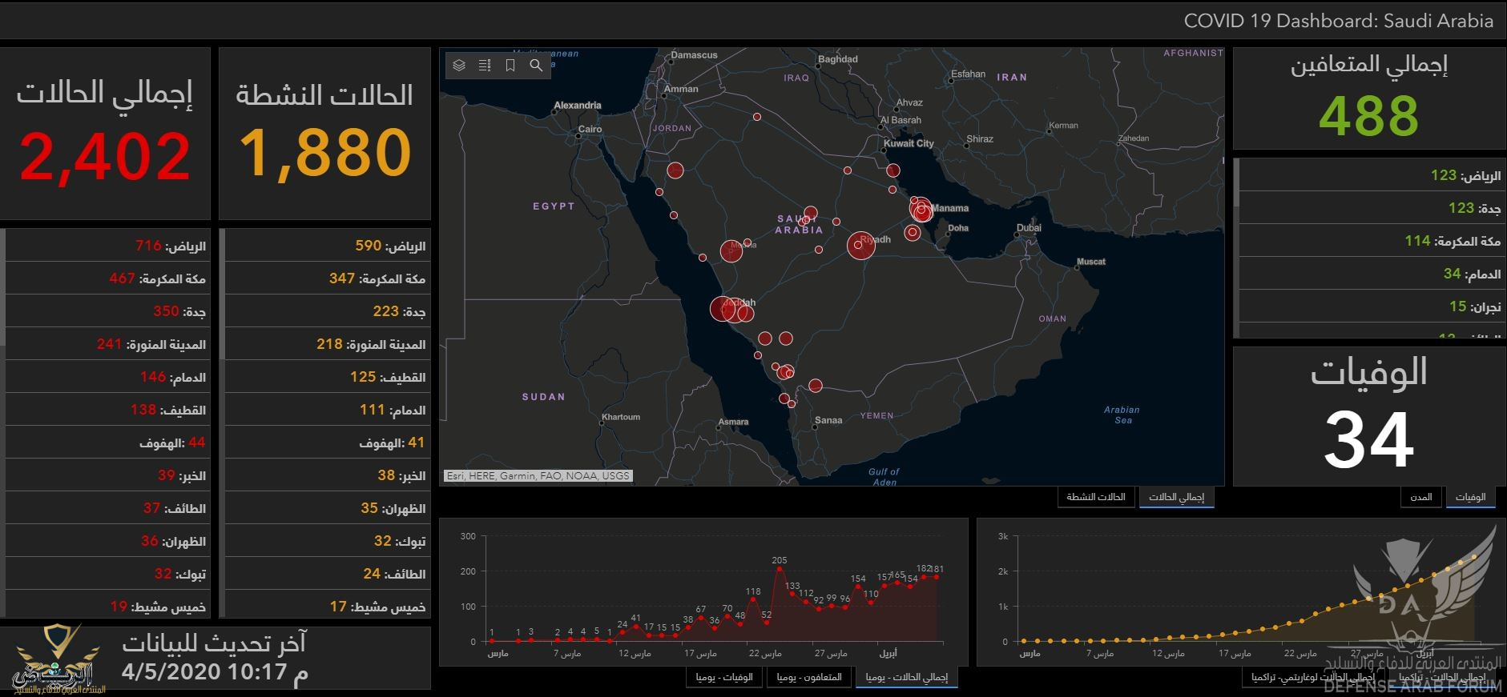The height and width of the screenshot is (697, 1507).
Task: Select active cases row جدة: 223
Action: tap(327, 310)
